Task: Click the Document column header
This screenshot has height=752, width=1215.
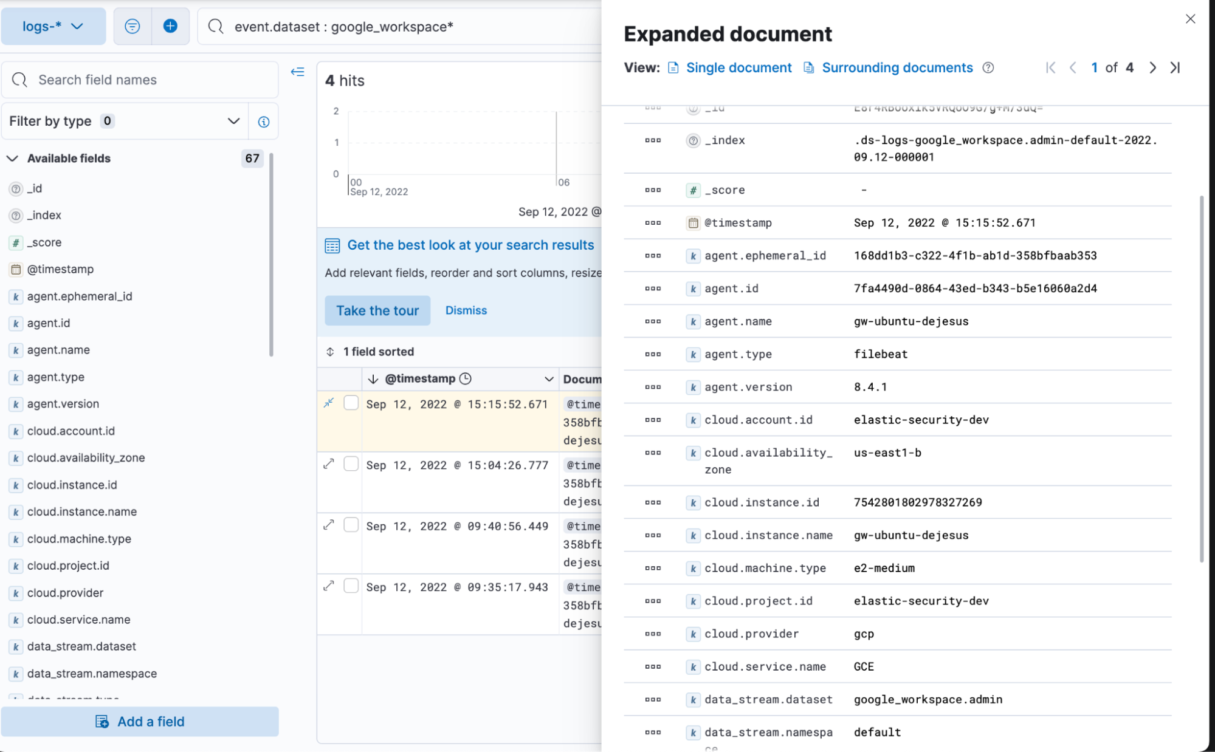Action: (x=582, y=379)
